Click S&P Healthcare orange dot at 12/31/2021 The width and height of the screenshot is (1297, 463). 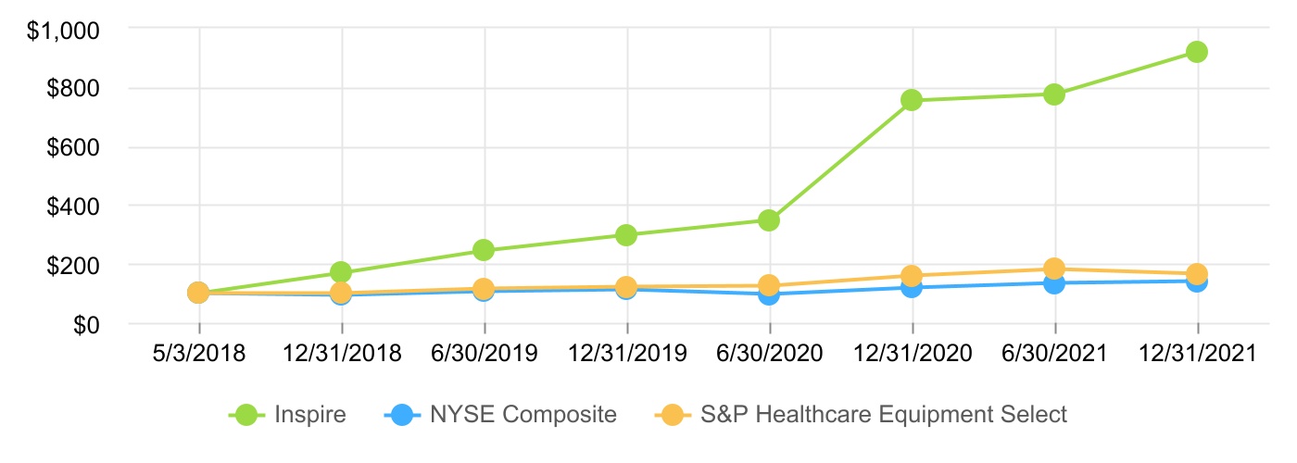click(x=1197, y=273)
